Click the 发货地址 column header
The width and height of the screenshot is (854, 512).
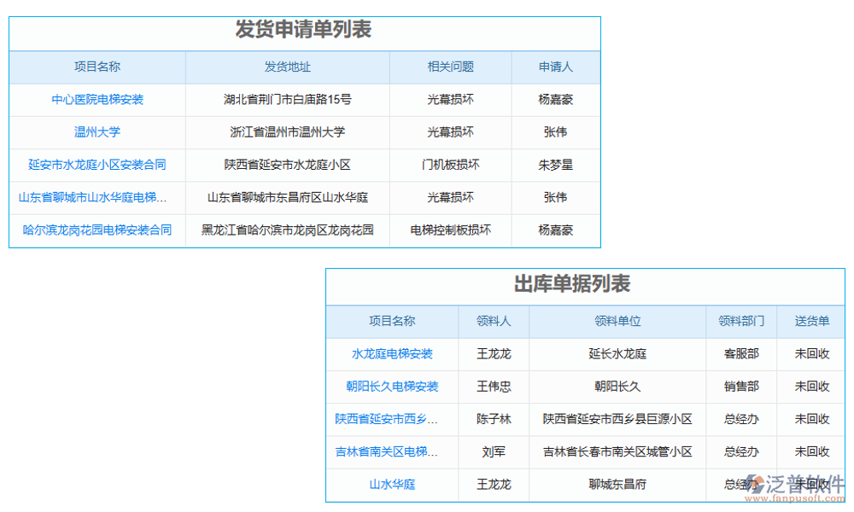click(x=287, y=67)
